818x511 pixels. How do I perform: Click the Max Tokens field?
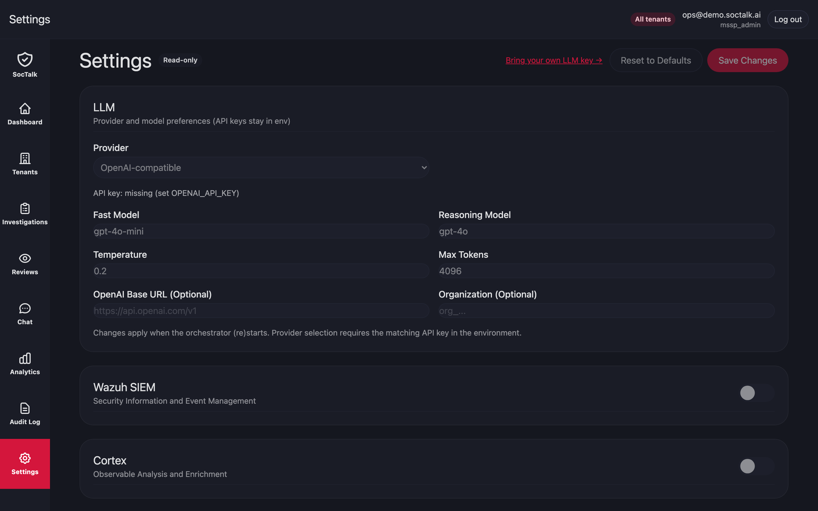pyautogui.click(x=606, y=271)
